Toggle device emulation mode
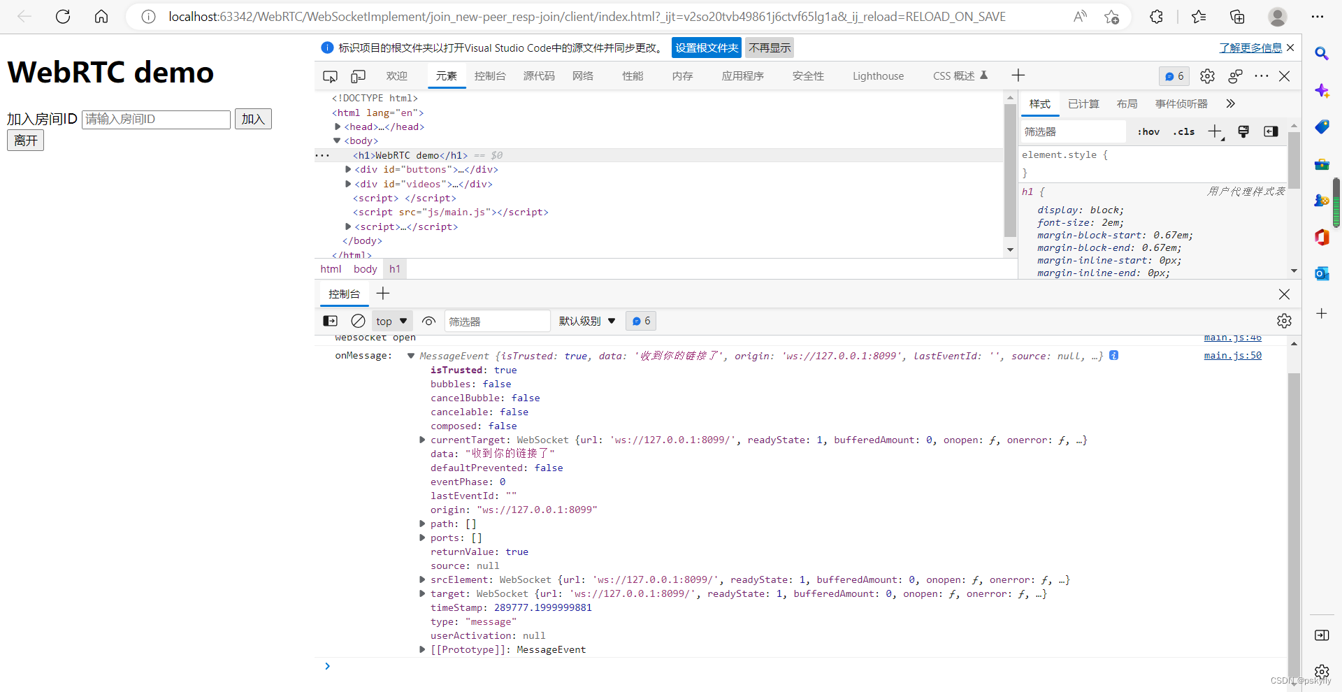 click(358, 76)
